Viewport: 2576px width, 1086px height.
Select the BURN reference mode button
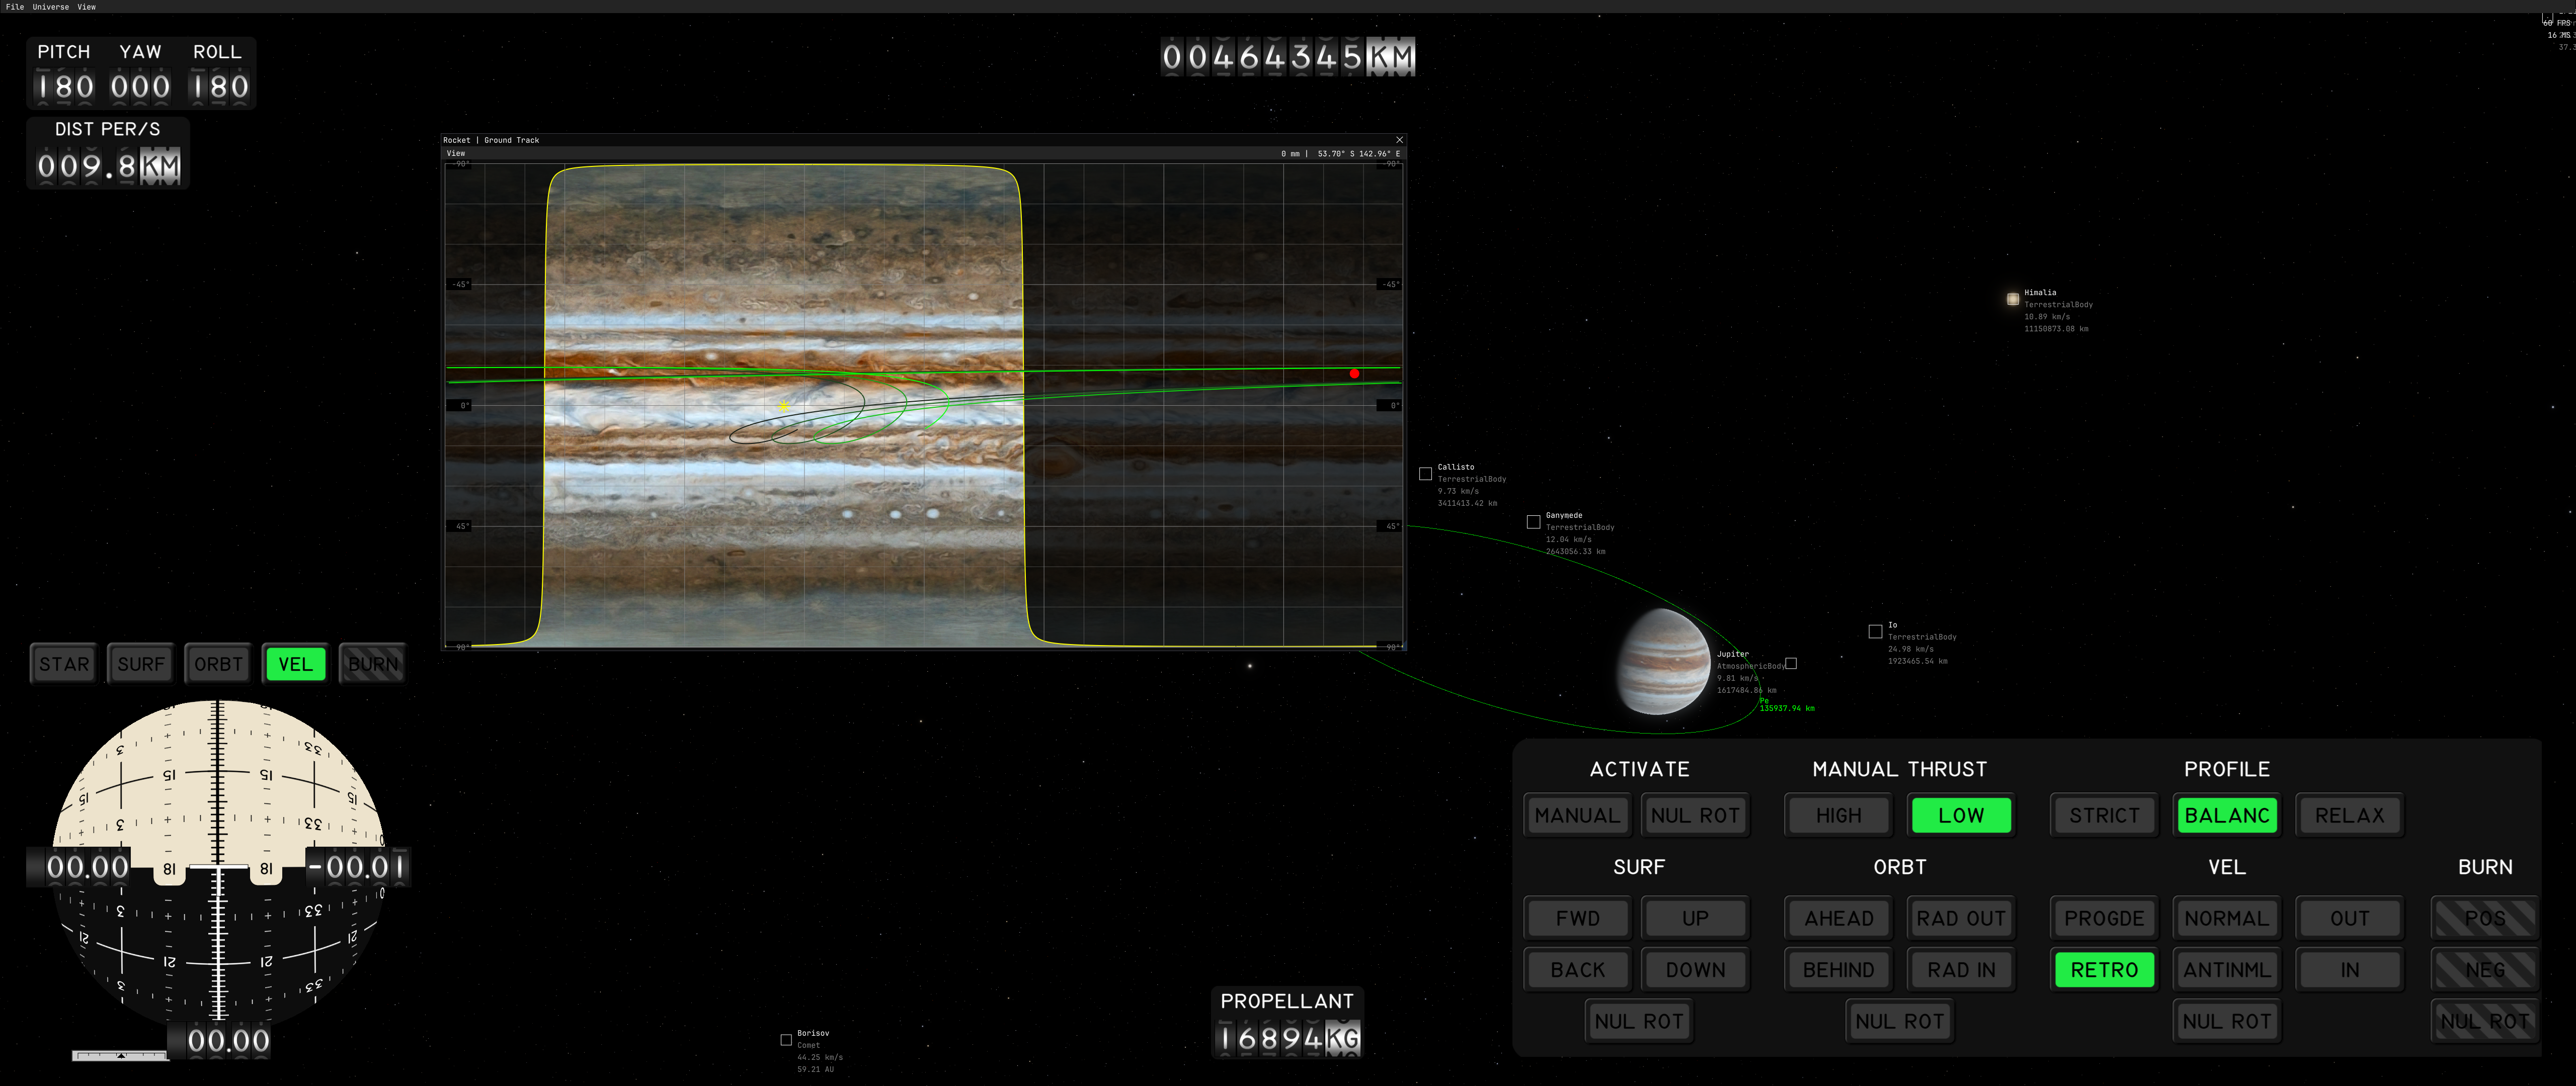point(372,664)
